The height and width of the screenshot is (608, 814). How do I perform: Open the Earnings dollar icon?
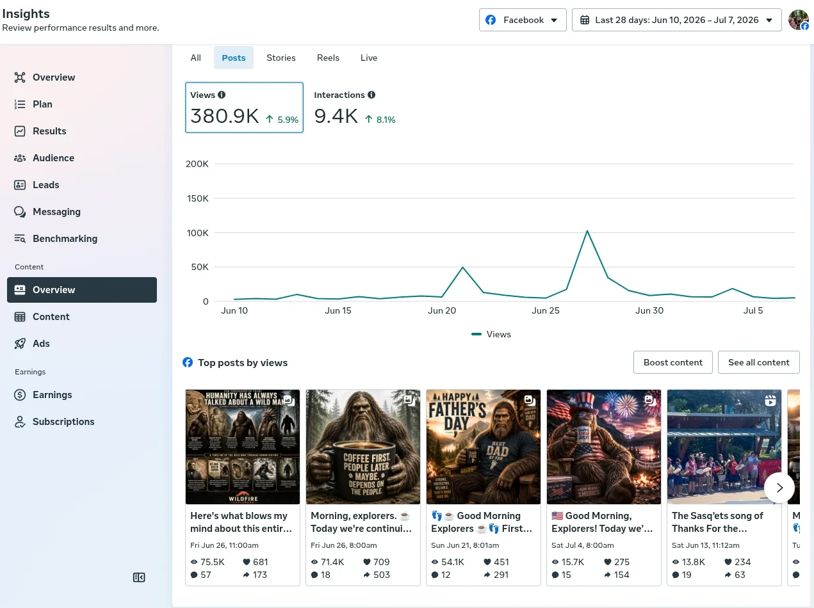20,395
